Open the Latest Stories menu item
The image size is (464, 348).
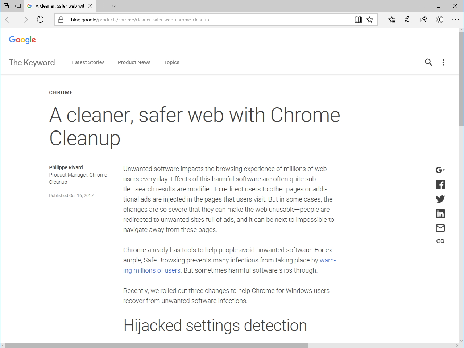coord(88,62)
